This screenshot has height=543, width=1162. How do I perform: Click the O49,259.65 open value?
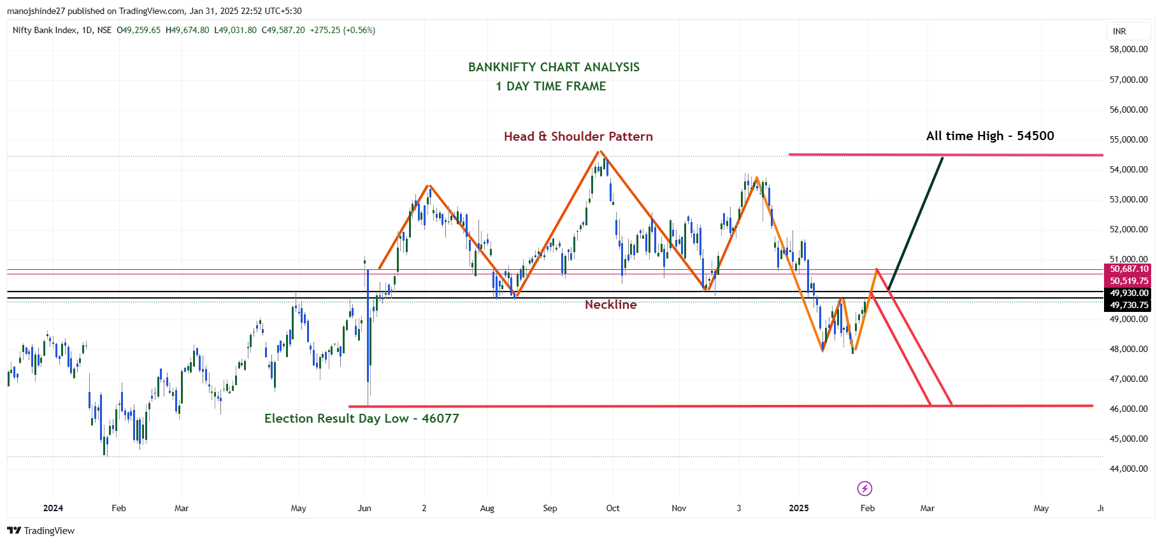click(139, 30)
